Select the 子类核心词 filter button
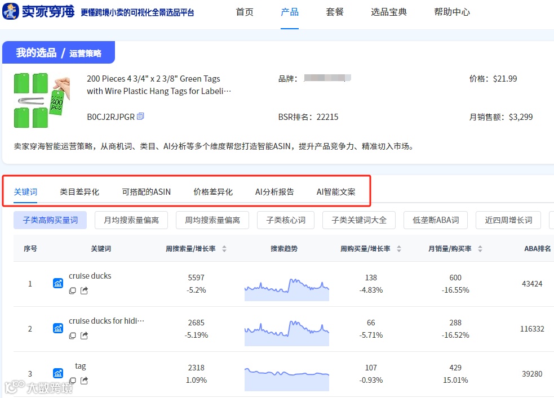Viewport: 554px width, 398px height. (x=285, y=220)
